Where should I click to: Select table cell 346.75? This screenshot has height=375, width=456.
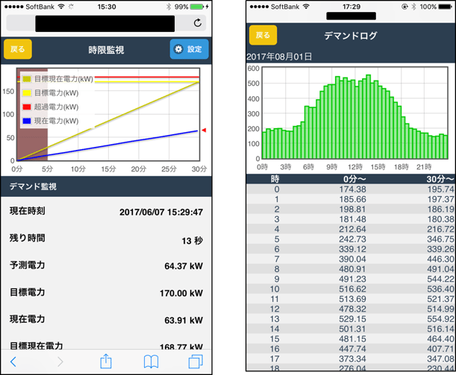pos(440,239)
